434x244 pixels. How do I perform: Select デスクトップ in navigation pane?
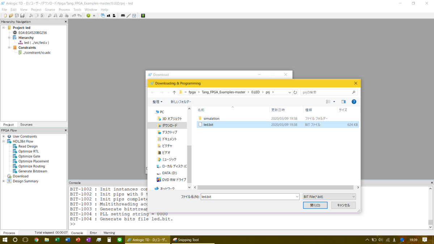coord(169,132)
